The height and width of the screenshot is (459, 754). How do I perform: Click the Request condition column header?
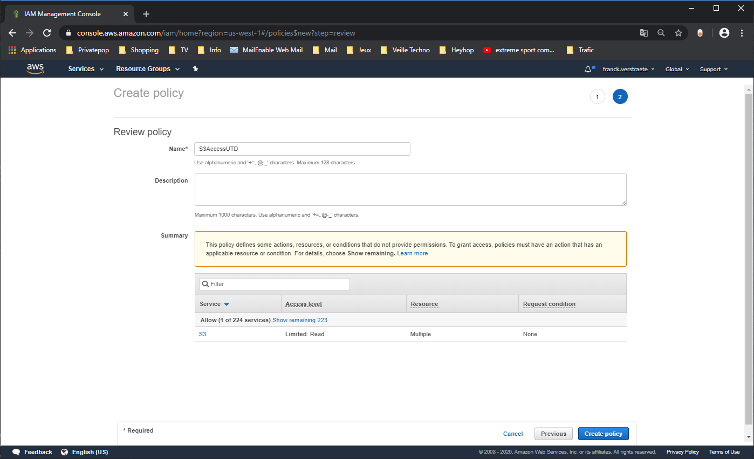tap(549, 304)
